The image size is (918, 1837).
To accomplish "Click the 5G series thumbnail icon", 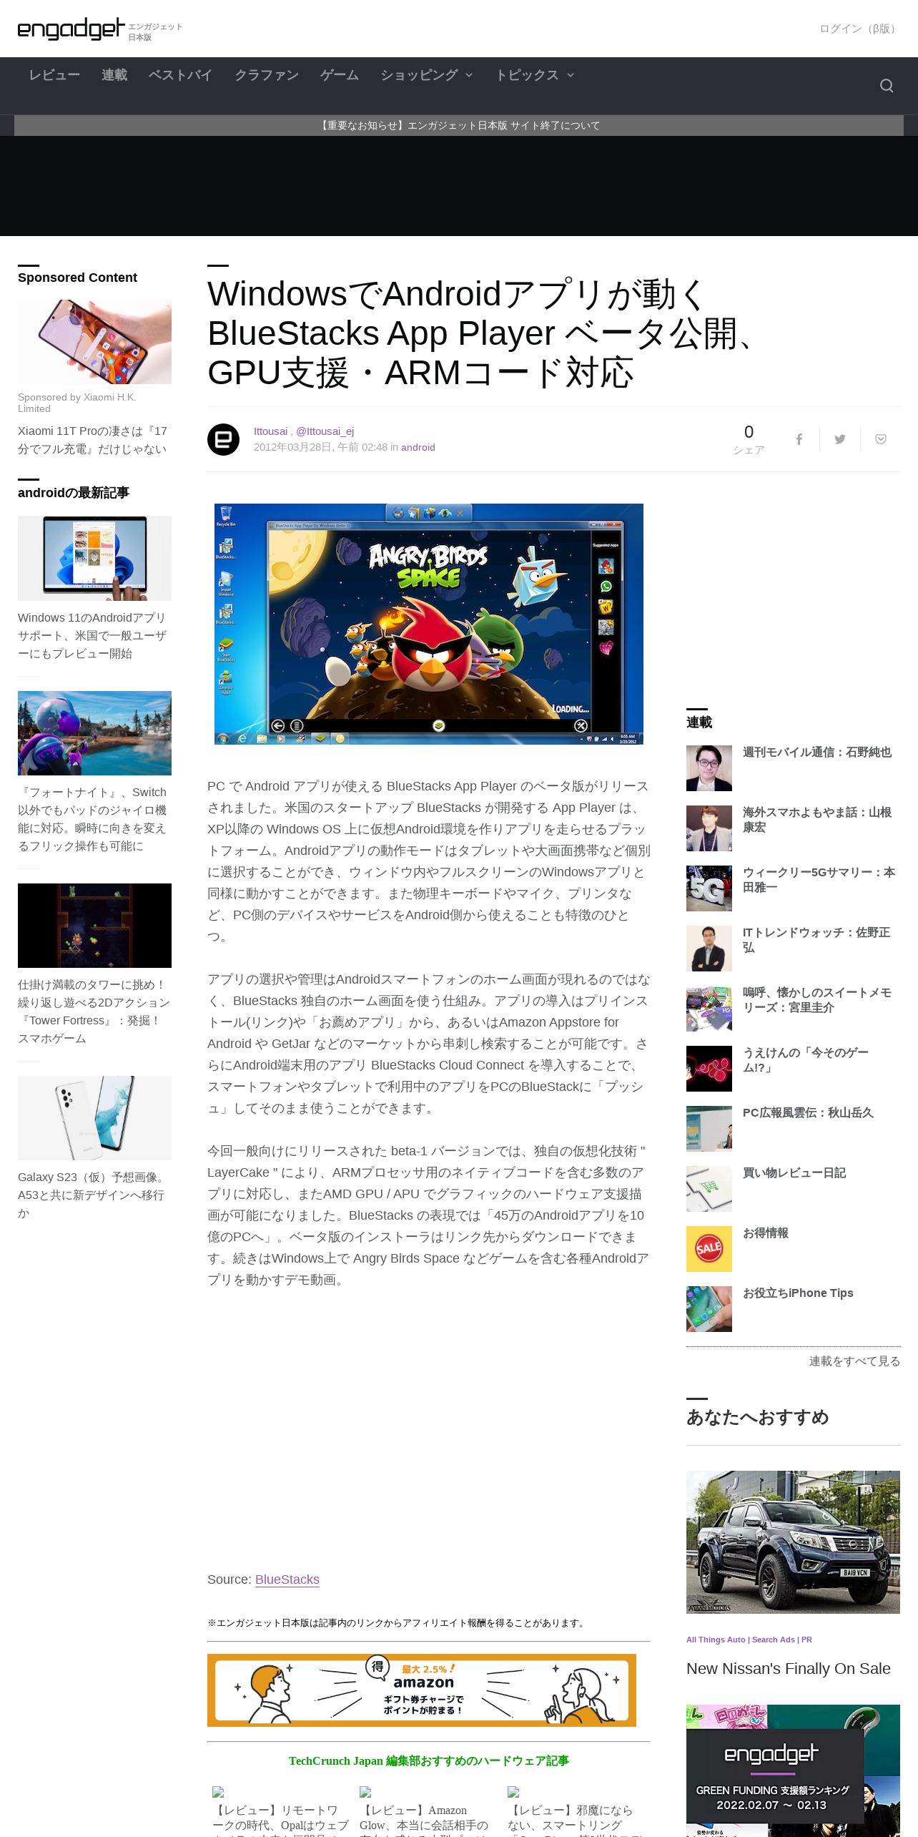I will [x=709, y=888].
